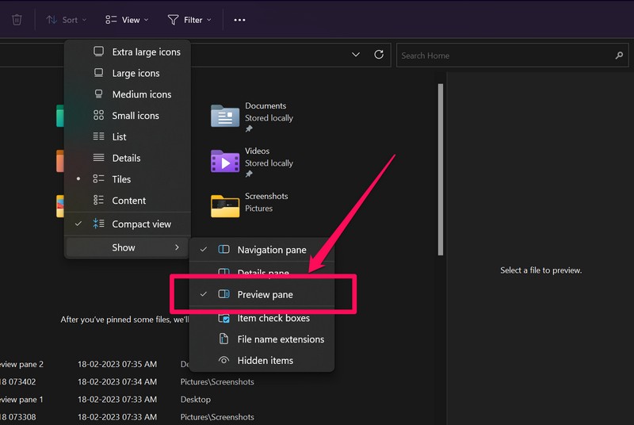This screenshot has width=634, height=425.
Task: Open the Screenshots folder icon
Action: tap(225, 205)
